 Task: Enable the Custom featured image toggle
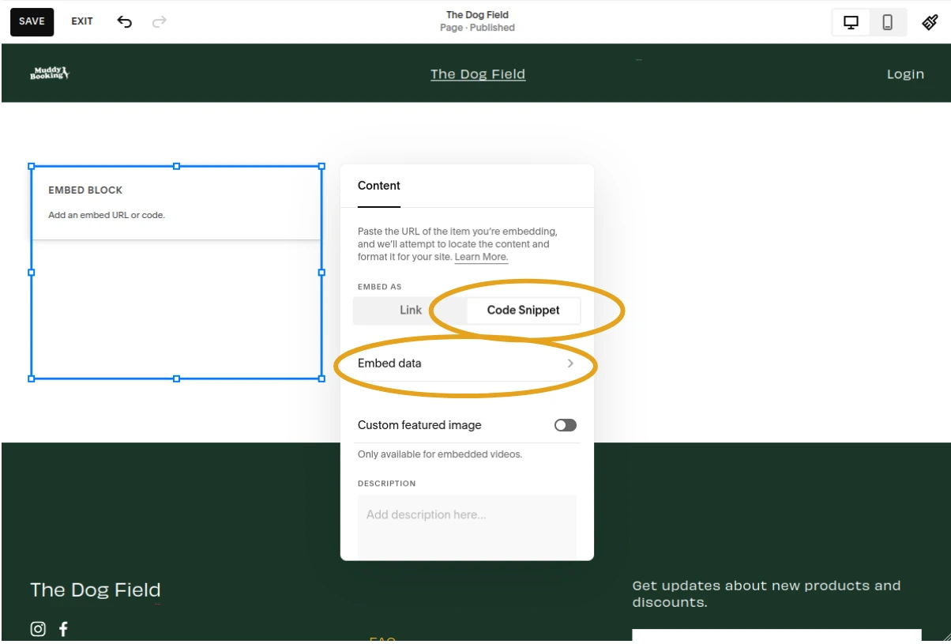point(565,425)
